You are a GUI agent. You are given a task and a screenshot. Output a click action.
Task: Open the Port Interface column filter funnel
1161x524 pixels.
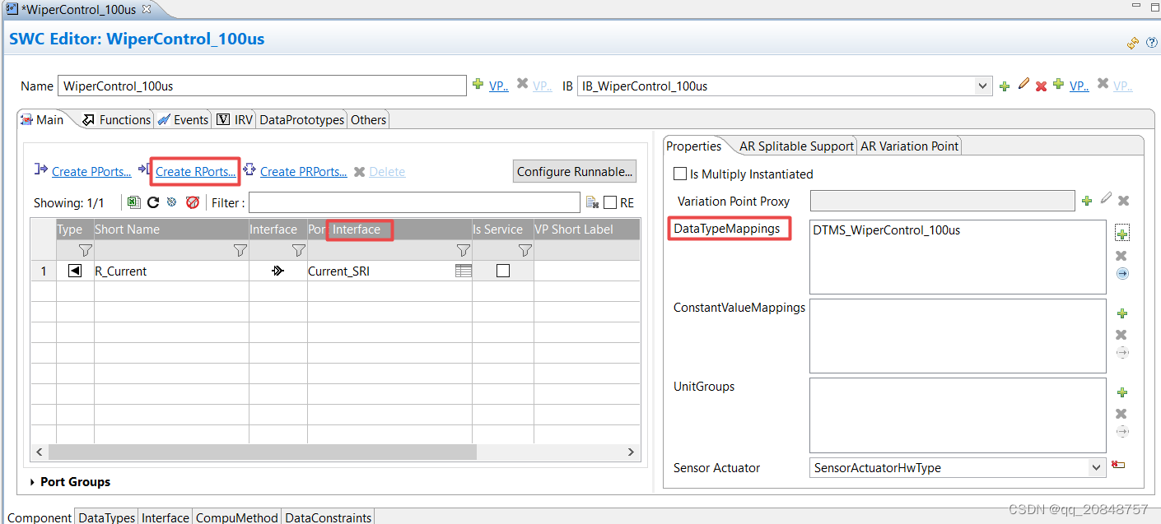click(463, 250)
